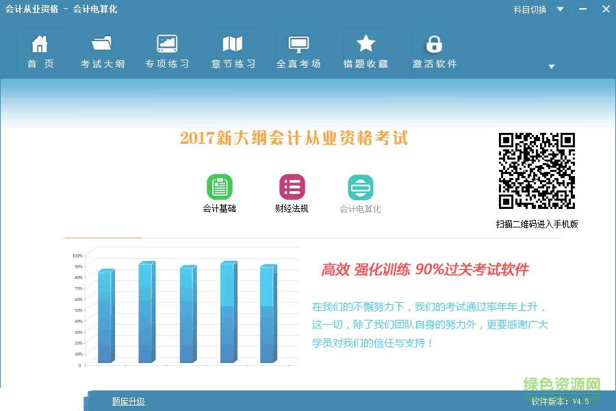Viewport: 616px width, 411px height.
Task: Select the 会计基础 subject icon
Action: (220, 186)
